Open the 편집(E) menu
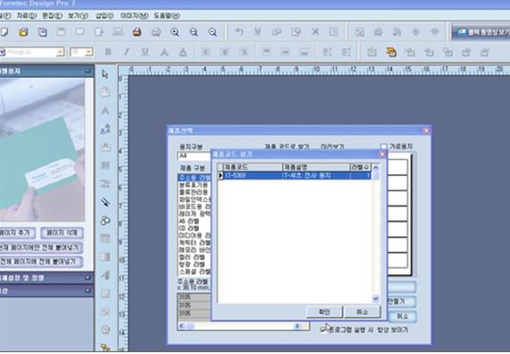Viewport: 510px width, 354px height. click(53, 15)
